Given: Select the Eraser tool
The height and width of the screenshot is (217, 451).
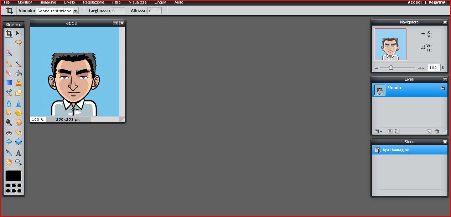Looking at the screenshot, I should pos(9,73).
